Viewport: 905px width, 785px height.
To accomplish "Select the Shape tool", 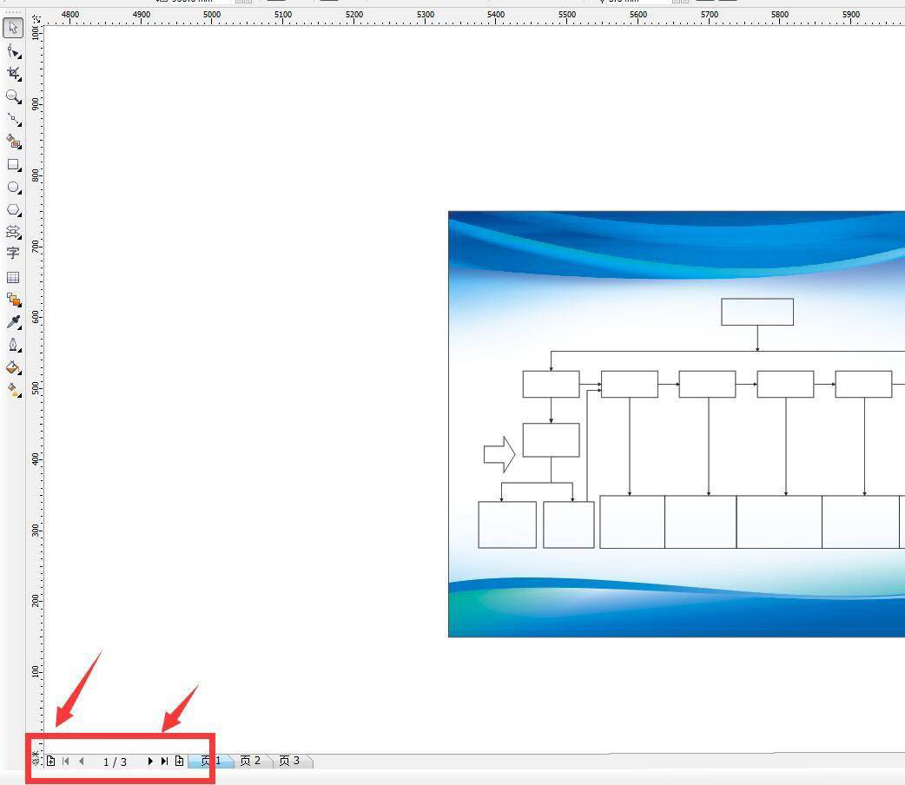I will pyautogui.click(x=13, y=51).
